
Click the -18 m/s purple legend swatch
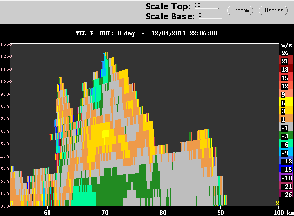285,178
